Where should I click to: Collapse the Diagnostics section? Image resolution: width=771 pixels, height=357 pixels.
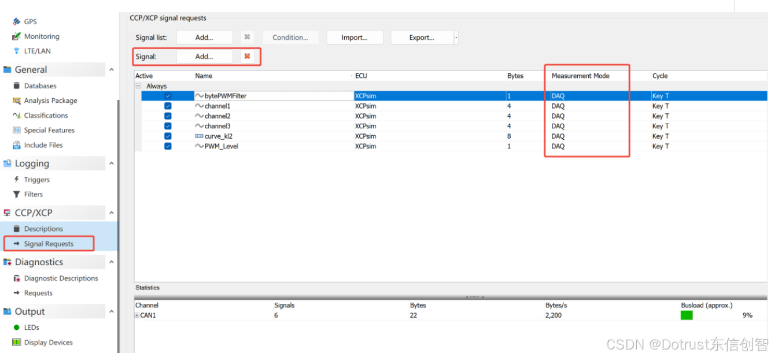point(111,262)
